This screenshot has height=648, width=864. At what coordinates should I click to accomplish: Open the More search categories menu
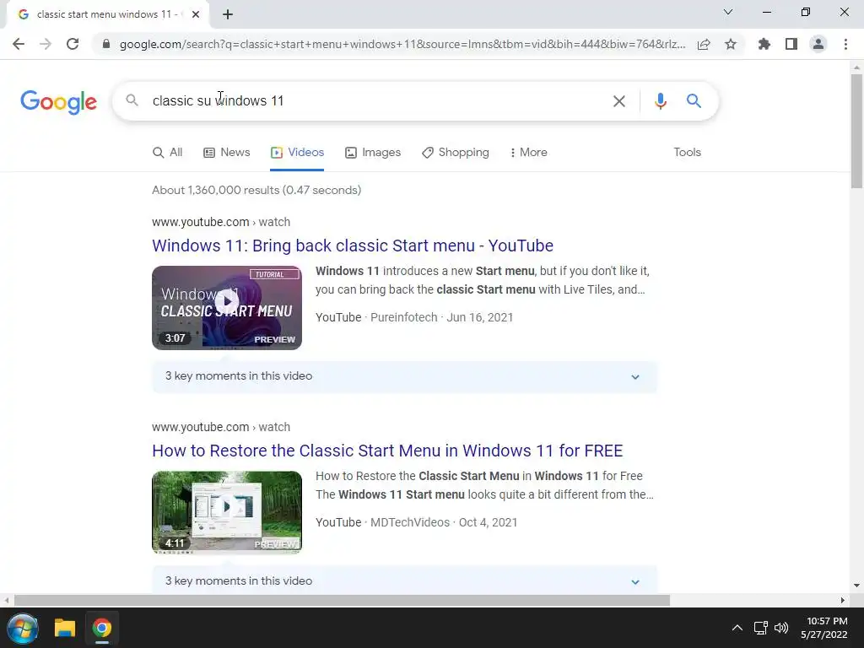(x=528, y=153)
